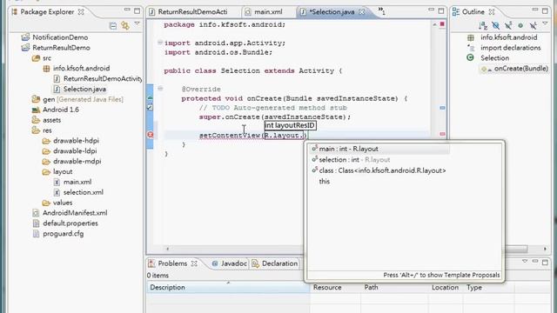Select onCreate(Bundle) in Outline
Screen dimensions: 557x313
pyautogui.click(x=520, y=69)
